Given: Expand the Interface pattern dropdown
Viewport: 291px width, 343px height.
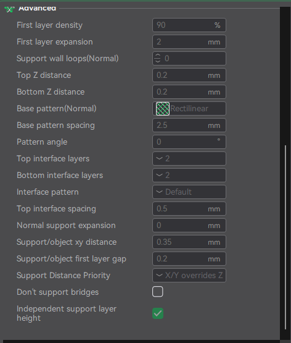Looking at the screenshot, I should tap(189, 192).
